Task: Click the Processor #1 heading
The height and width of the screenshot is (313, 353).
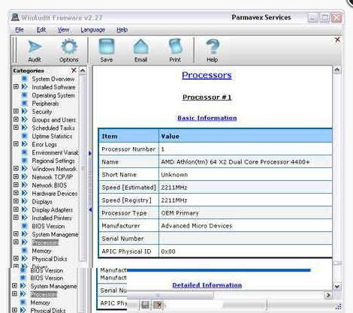Action: [207, 97]
